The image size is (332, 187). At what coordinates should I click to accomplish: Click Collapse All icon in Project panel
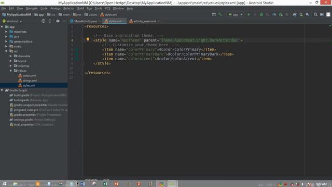coord(50,21)
